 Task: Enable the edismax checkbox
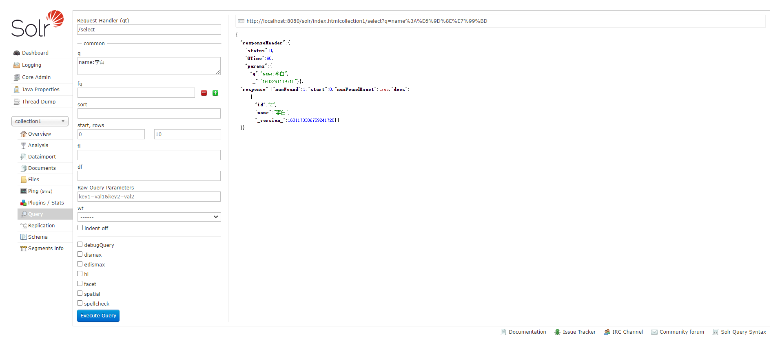pyautogui.click(x=80, y=264)
